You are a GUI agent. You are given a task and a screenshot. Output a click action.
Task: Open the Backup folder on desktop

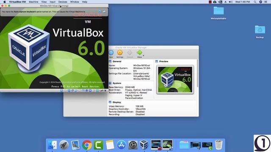click(260, 32)
